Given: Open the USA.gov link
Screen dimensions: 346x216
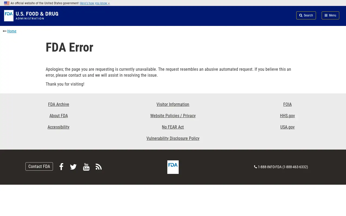Looking at the screenshot, I should (x=287, y=127).
